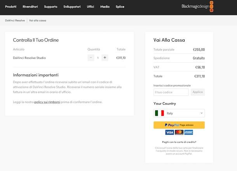
Task: Open the policy sui rimborsi link
Action: (x=47, y=102)
